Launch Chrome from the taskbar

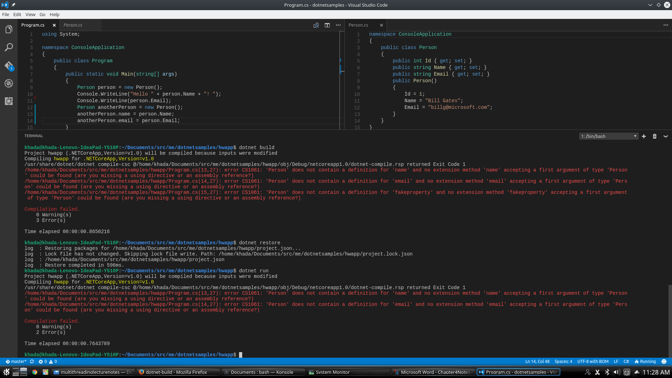(x=35, y=372)
